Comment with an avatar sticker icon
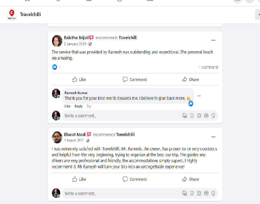This screenshot has width=260, height=204. click(x=185, y=116)
